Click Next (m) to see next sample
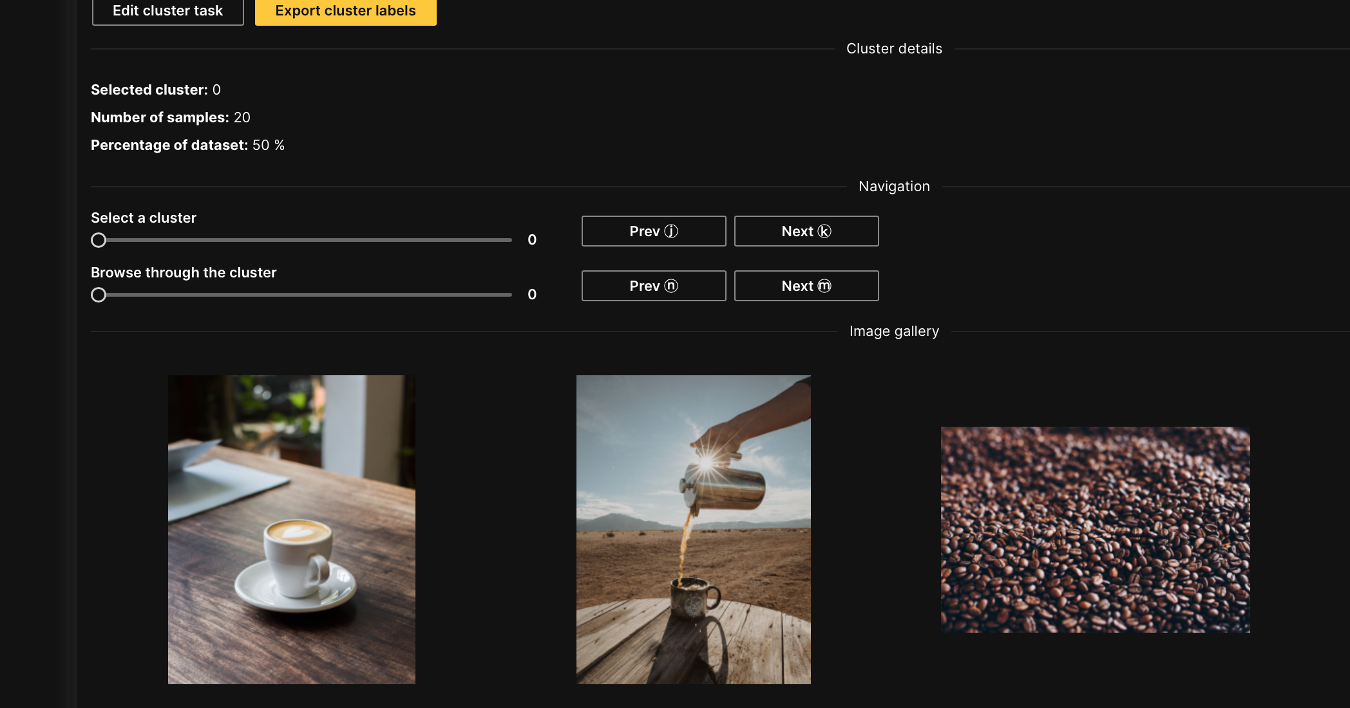Viewport: 1350px width, 708px height. tap(806, 286)
